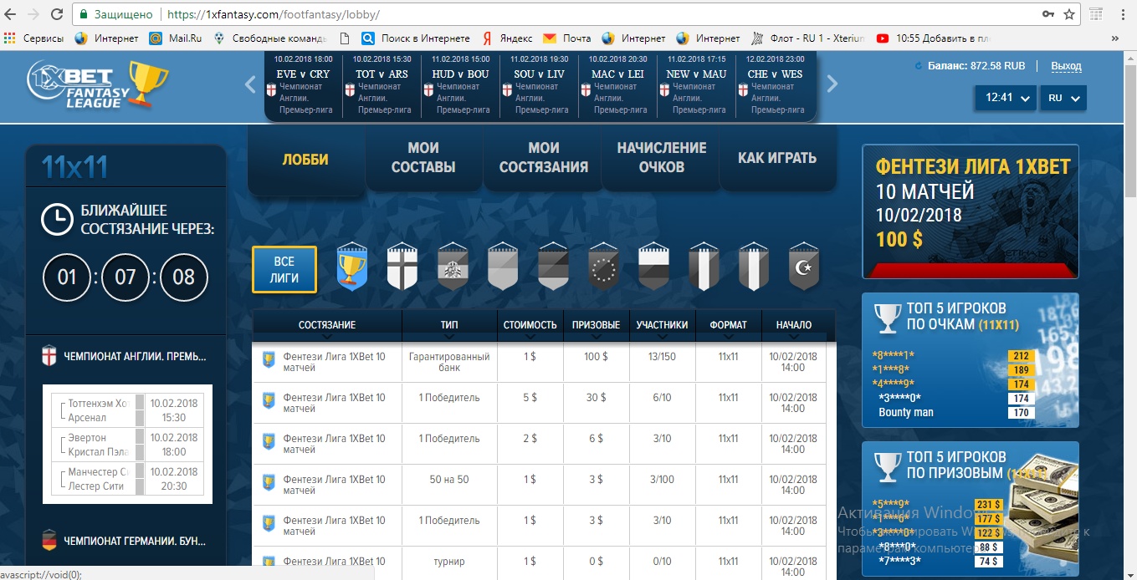Open the Сервисы apps bookmark
The height and width of the screenshot is (580, 1137).
point(34,38)
